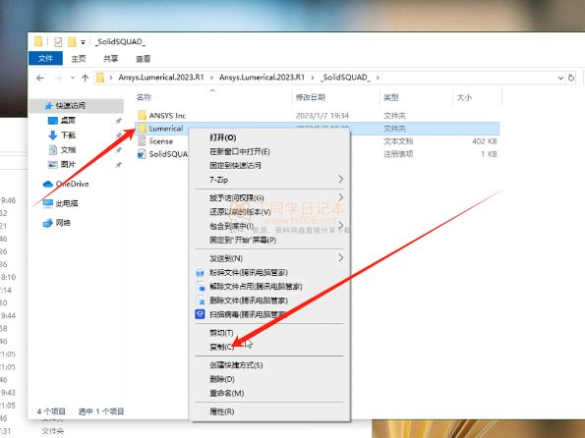Choose 打开(O) in context menu
585x438 pixels.
pyautogui.click(x=269, y=137)
